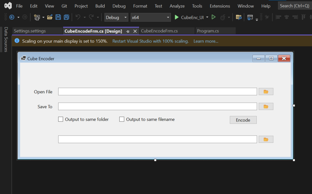Click the Align Rights layout icon
This screenshot has height=194, width=312.
295,17
